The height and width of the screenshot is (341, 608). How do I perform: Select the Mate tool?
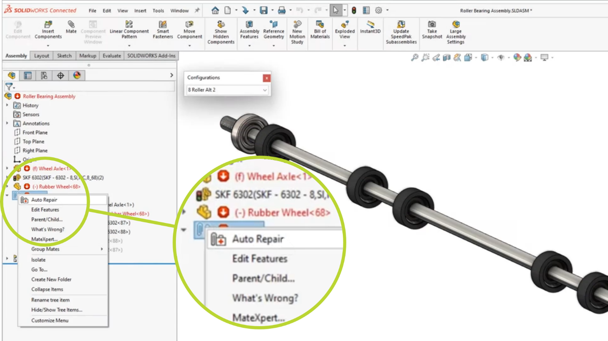(x=71, y=27)
